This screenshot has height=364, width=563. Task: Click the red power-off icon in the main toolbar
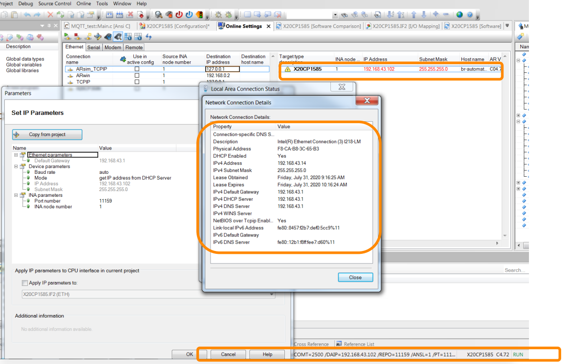179,15
